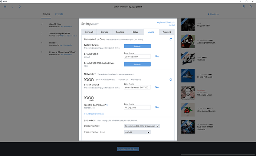Select track Mikado

(x=53, y=43)
